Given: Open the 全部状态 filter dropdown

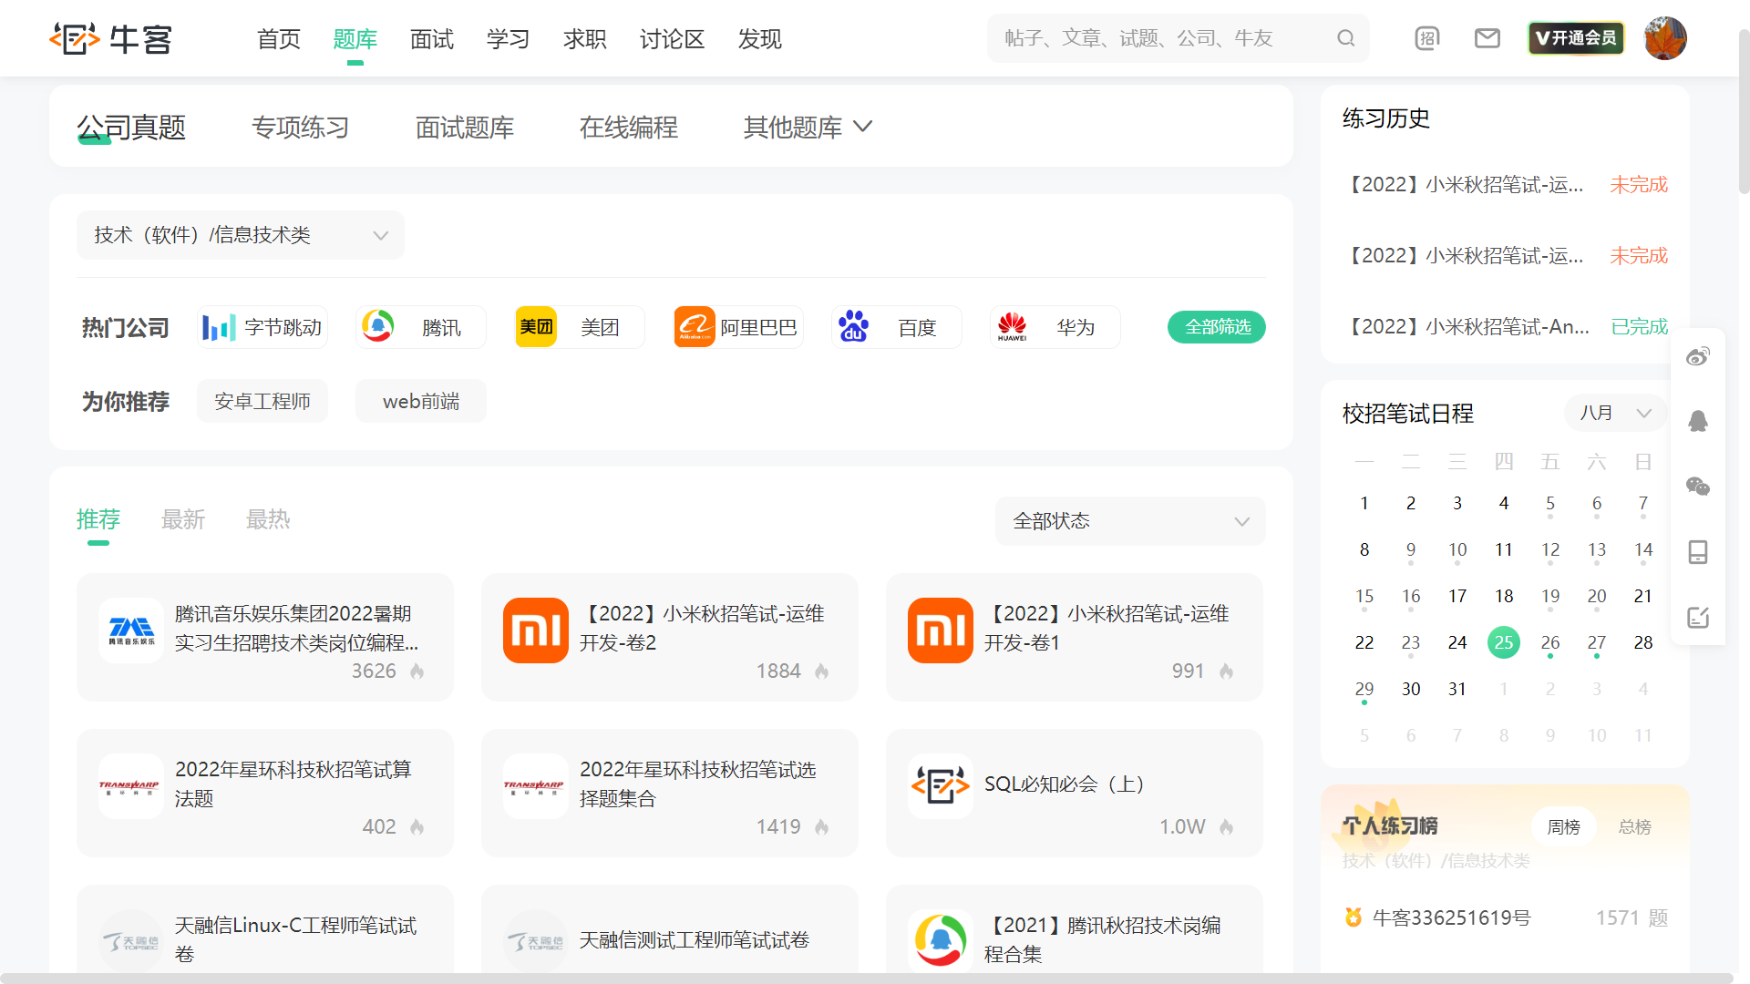Looking at the screenshot, I should (1130, 521).
